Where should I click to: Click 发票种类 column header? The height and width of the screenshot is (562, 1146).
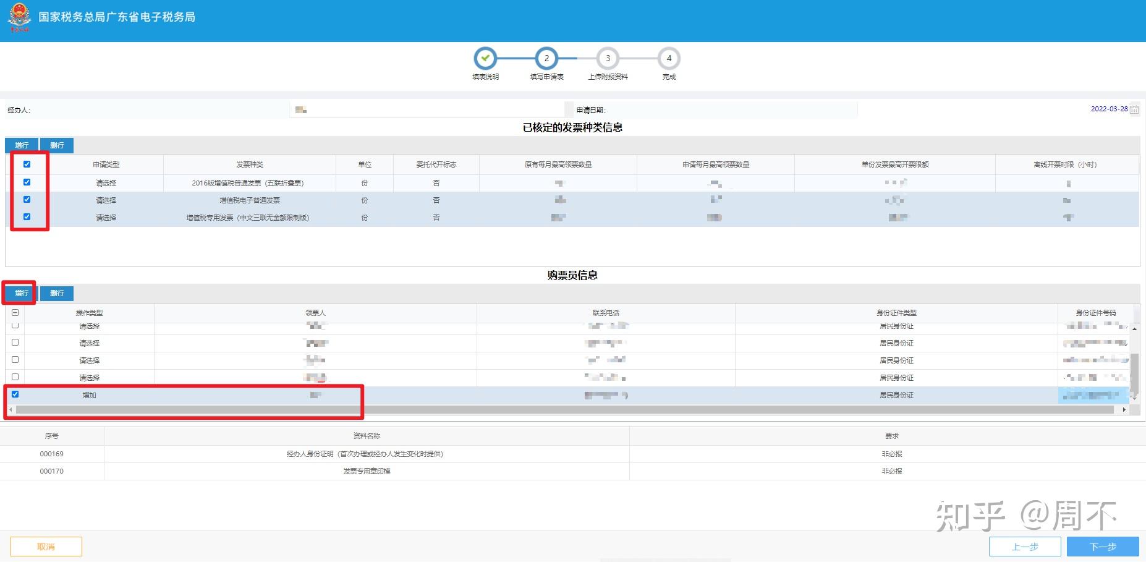(250, 164)
